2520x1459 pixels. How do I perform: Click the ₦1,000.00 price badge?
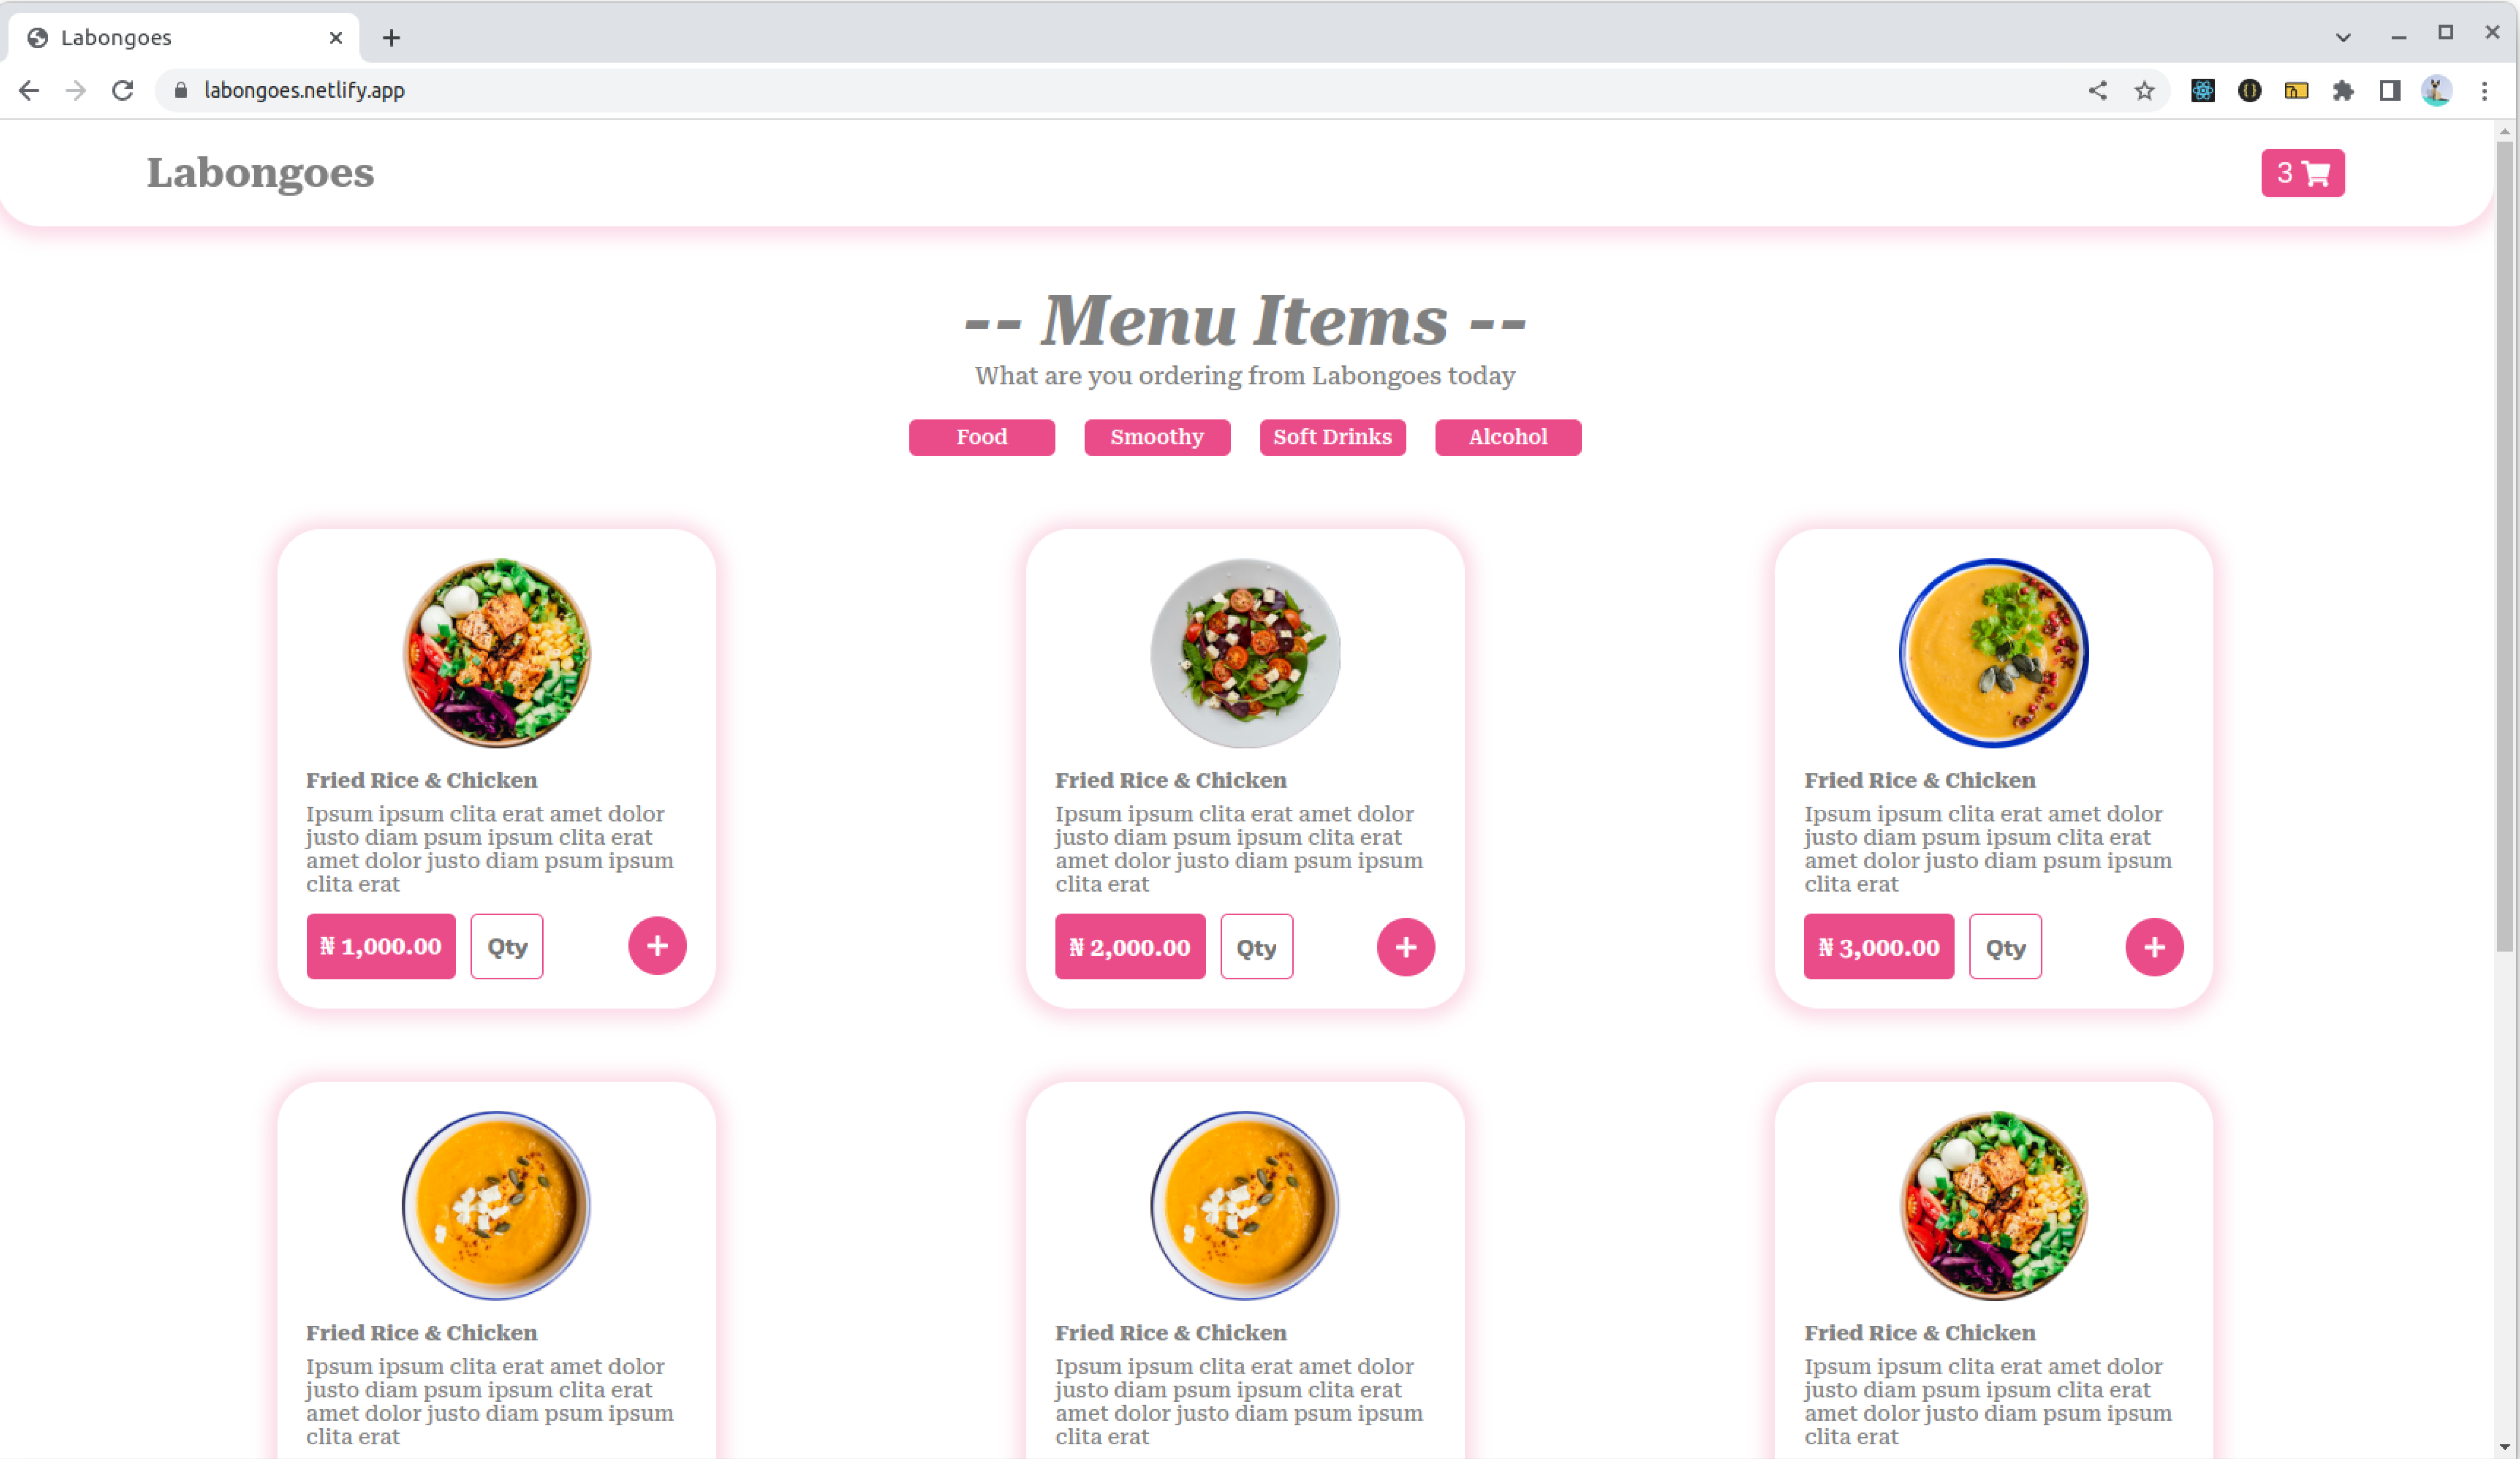pos(380,945)
